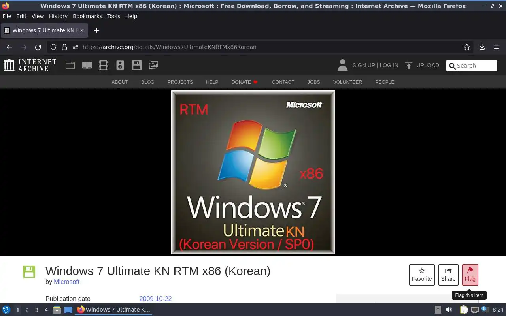Open the file manager taskbar icon

tap(57, 310)
